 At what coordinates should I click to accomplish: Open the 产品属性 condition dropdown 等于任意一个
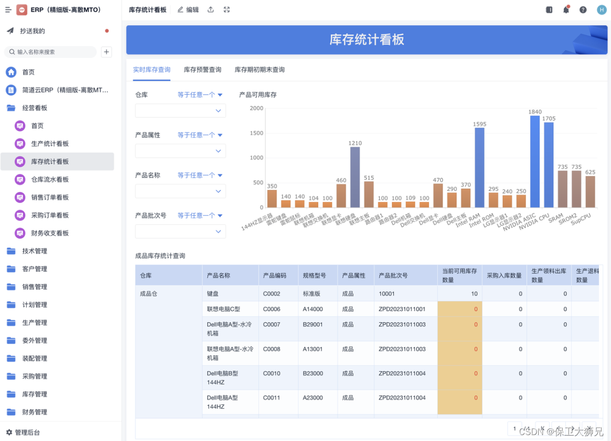point(200,135)
